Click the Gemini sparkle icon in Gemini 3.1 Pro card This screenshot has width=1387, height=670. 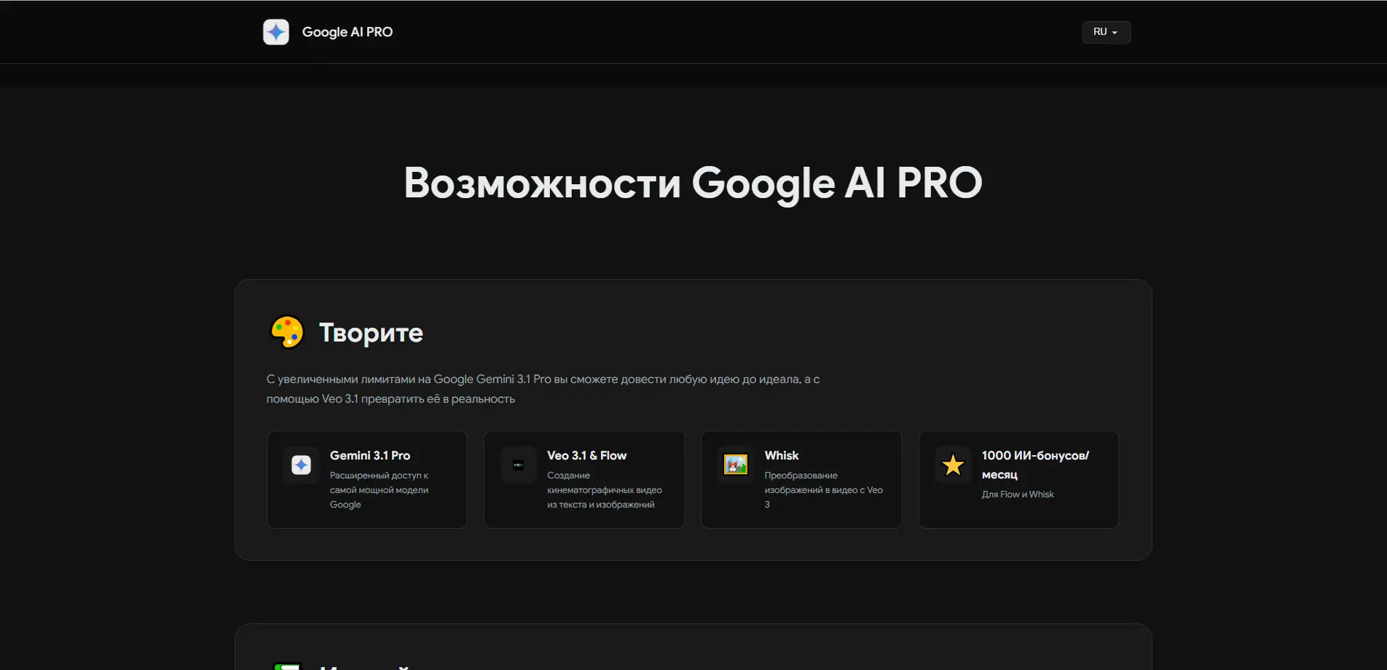302,465
